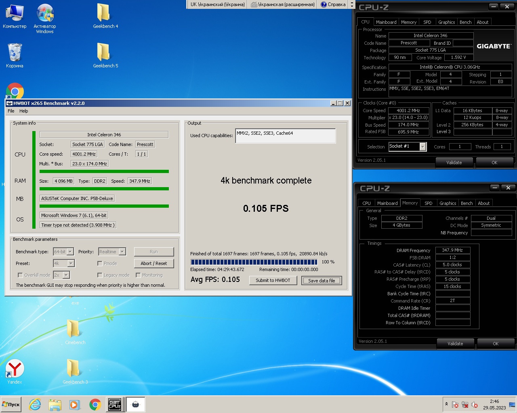This screenshot has width=517, height=413.
Task: Toggle the Overkill mode checkbox
Action: 20,275
